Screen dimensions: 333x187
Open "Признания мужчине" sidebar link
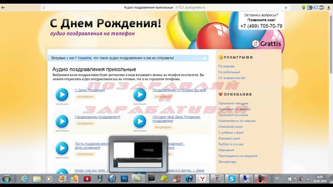click(233, 115)
